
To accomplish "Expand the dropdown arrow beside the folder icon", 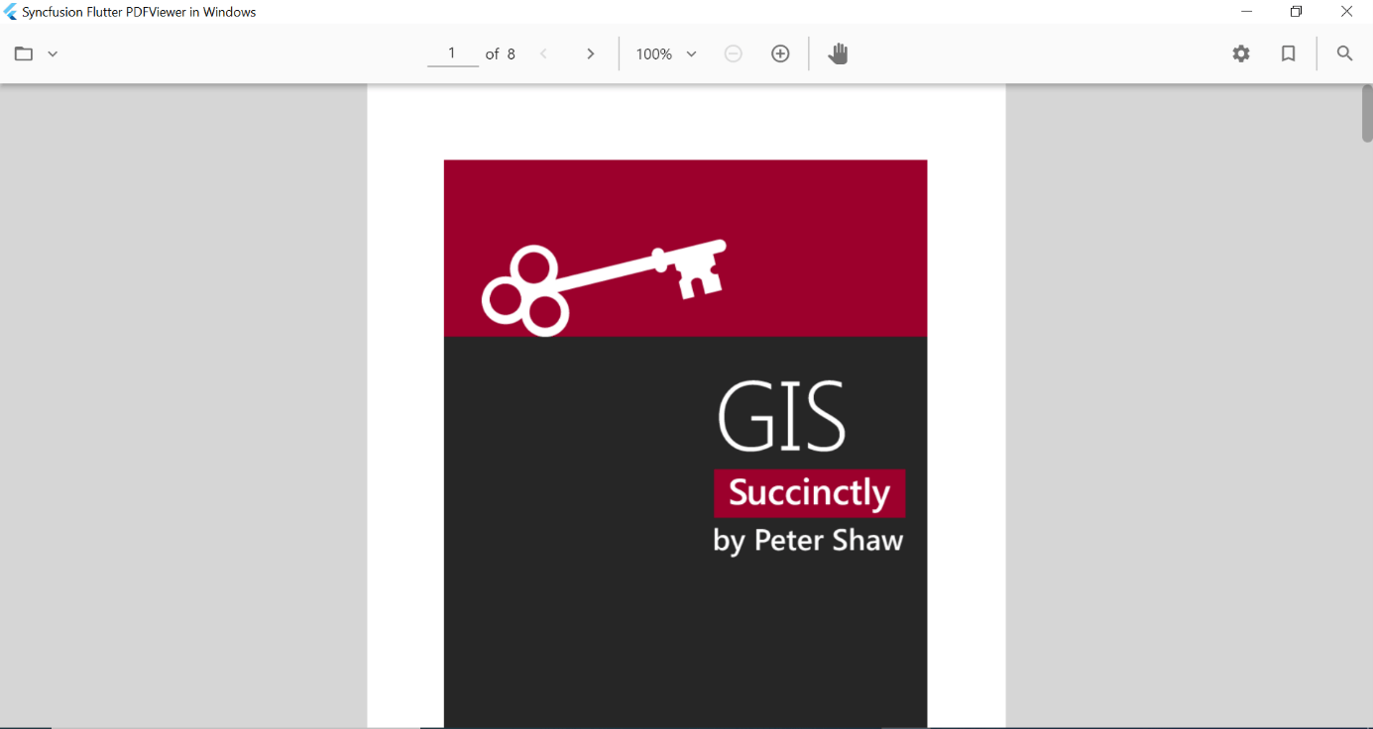I will [53, 53].
